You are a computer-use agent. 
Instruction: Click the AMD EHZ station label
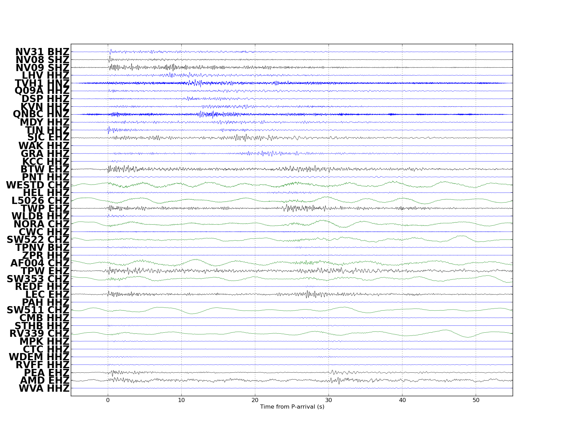coord(45,380)
